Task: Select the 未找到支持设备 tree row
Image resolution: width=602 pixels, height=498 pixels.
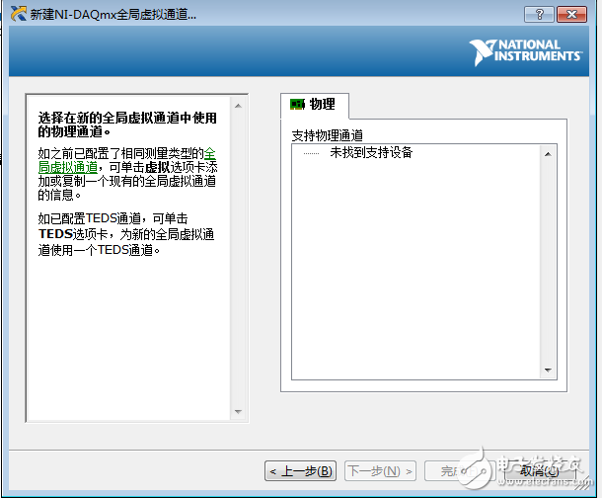Action: pyautogui.click(x=371, y=152)
